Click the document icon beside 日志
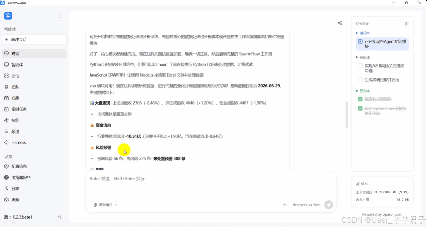 (6, 189)
